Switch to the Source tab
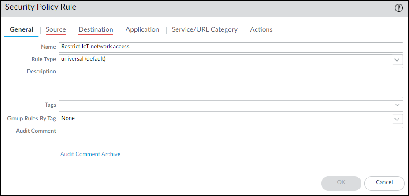This screenshot has width=409, height=196. [56, 29]
